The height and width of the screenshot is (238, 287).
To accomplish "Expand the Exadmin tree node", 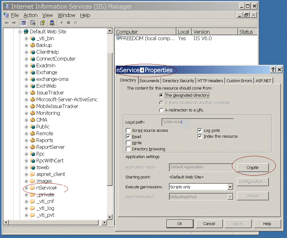I will point(27,66).
